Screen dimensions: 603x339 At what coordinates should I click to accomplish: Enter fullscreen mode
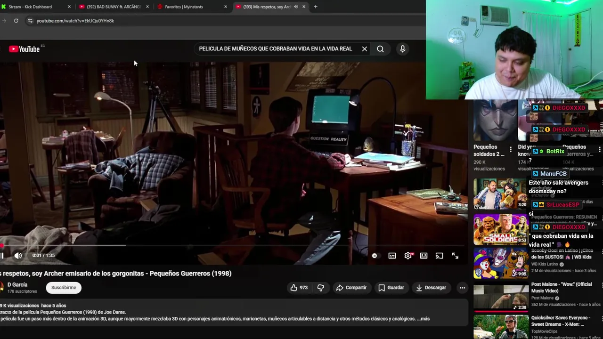[455, 256]
